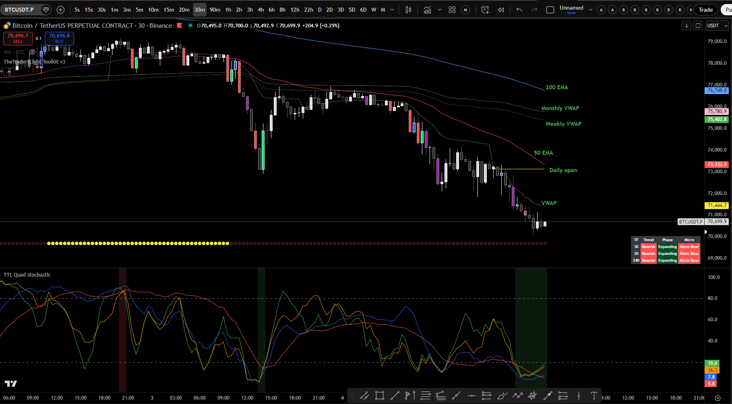
Task: Select the 15m timeframe
Action: tap(169, 10)
